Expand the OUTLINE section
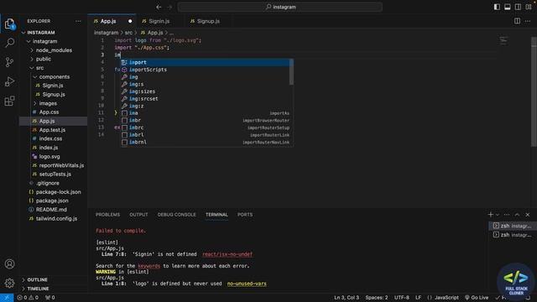Screen dimensions: 537x302 [x=54, y=279]
